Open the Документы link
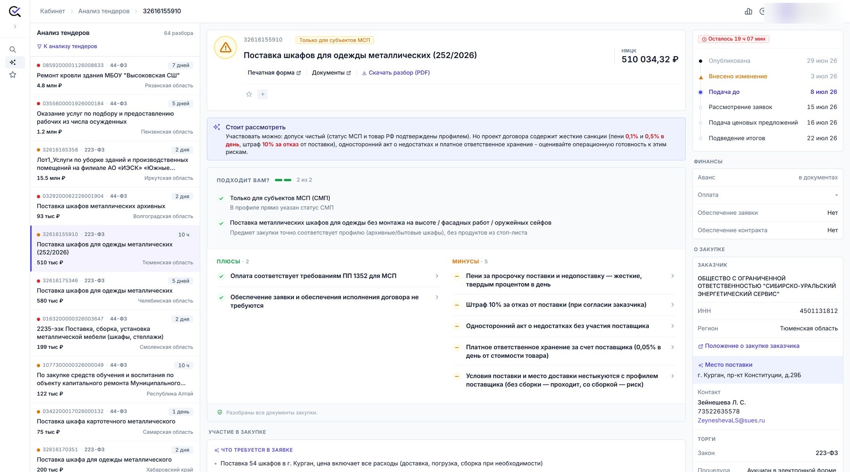 (x=331, y=73)
